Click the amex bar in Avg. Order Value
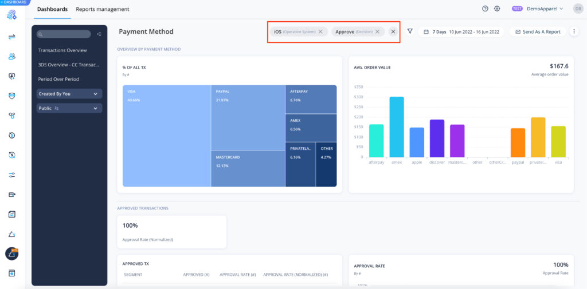Screen dimensions: 587x289 [x=397, y=126]
